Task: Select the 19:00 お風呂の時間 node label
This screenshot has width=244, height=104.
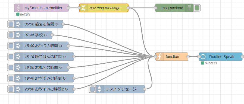Action: pos(43,67)
